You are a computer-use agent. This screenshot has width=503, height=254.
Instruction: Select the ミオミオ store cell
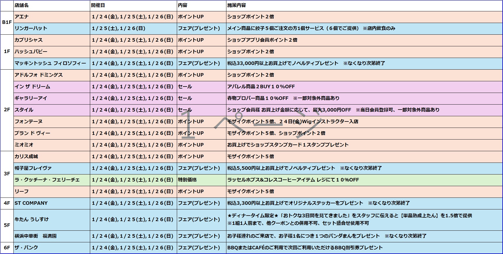click(52, 145)
